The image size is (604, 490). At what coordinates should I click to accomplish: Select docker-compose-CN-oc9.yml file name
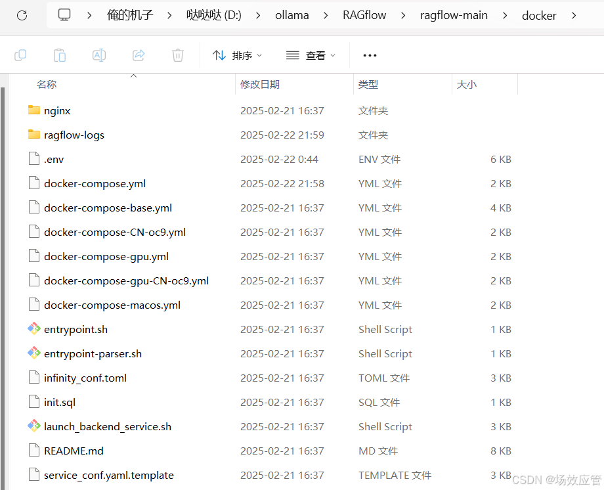pos(115,233)
